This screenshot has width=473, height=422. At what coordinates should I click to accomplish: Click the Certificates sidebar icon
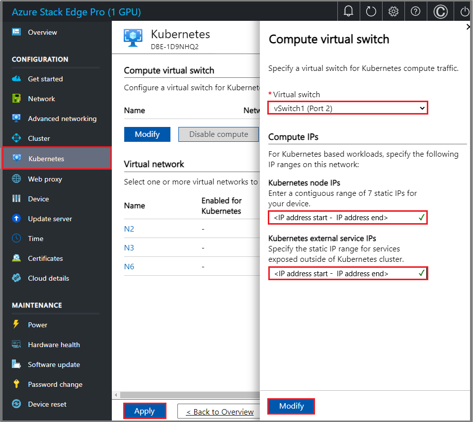tap(16, 258)
